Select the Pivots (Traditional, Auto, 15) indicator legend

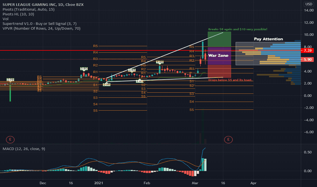coord(29,9)
